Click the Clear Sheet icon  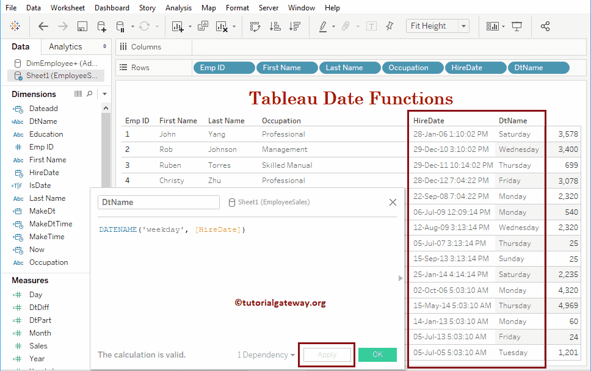tap(222, 26)
